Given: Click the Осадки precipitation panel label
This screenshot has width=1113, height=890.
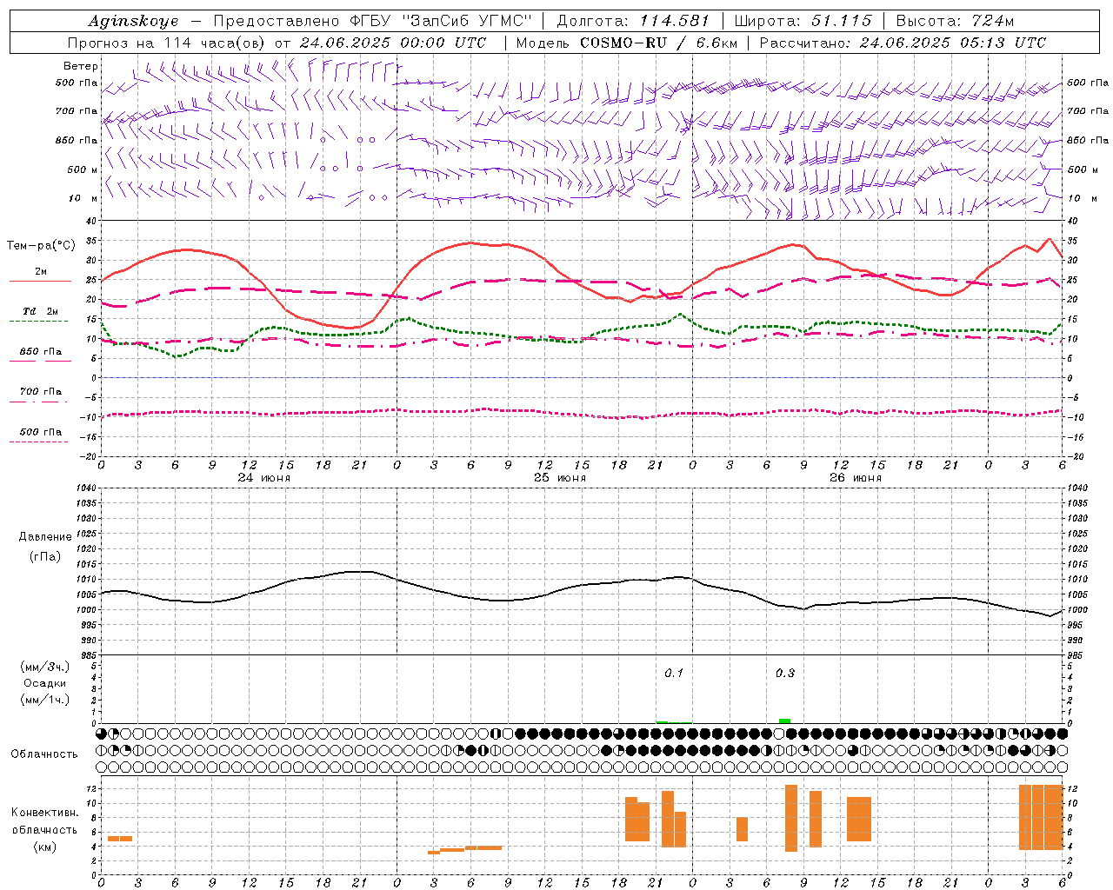Looking at the screenshot, I should (x=45, y=683).
